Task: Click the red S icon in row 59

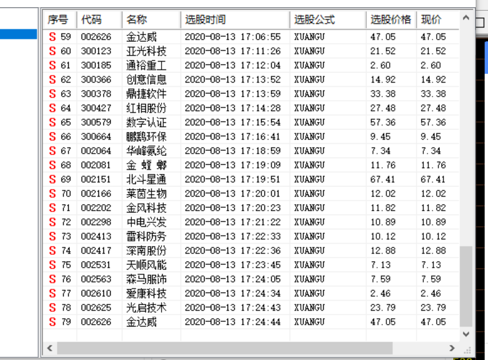Action: coord(53,37)
